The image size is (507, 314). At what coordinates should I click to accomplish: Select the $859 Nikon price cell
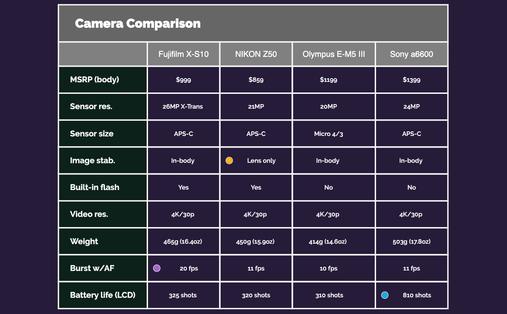256,80
